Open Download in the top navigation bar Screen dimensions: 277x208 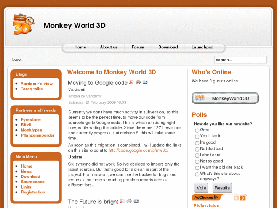point(168,47)
